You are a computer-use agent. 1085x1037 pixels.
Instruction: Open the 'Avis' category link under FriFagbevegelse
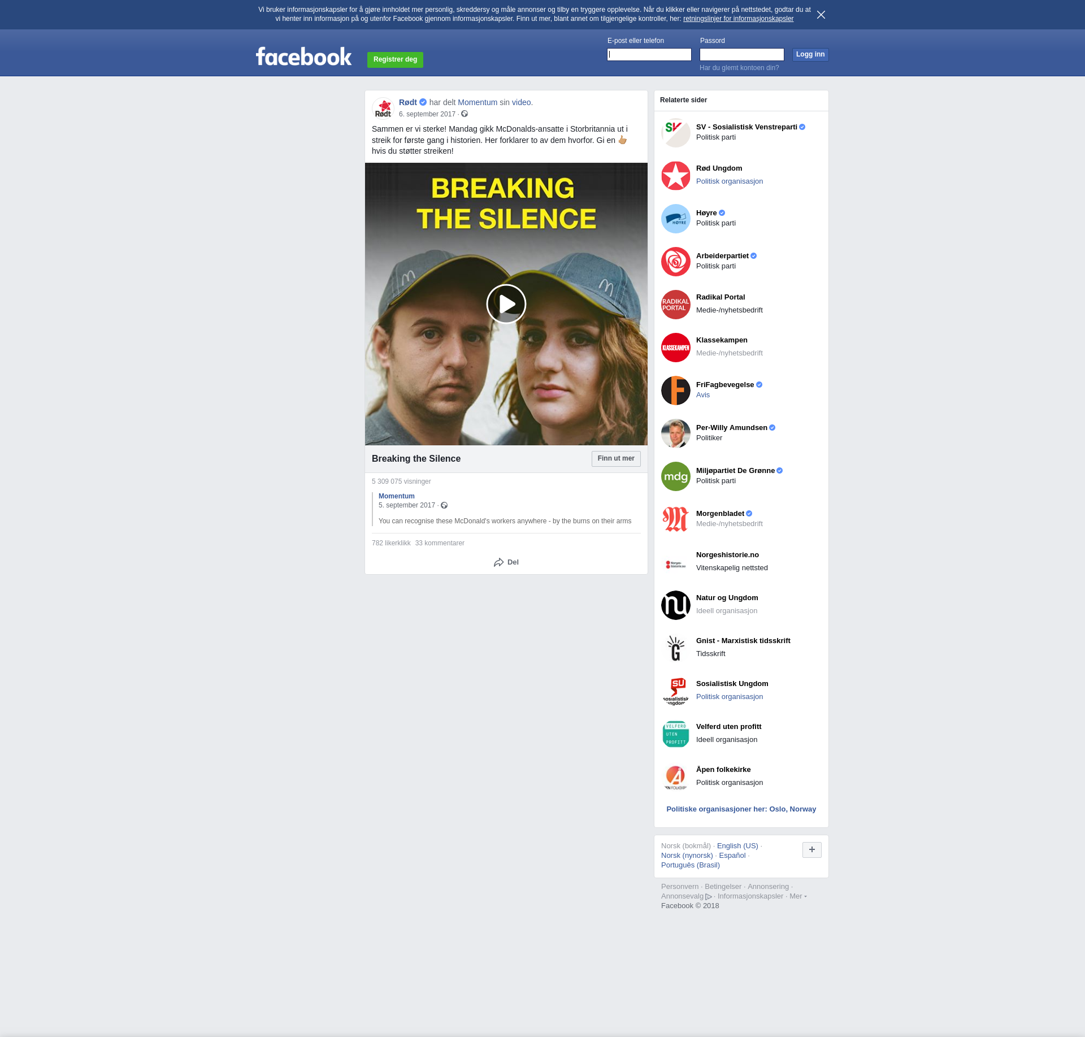pyautogui.click(x=703, y=395)
